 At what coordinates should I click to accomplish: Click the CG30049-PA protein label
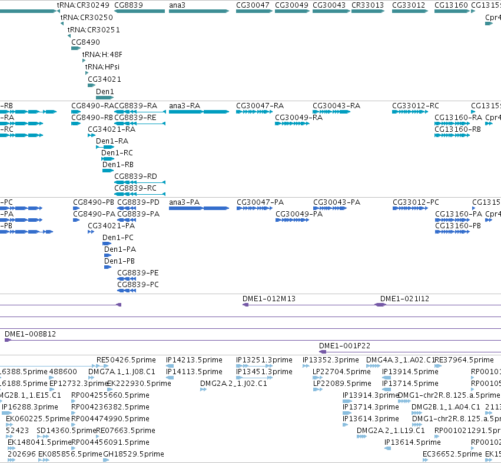pyautogui.click(x=299, y=214)
